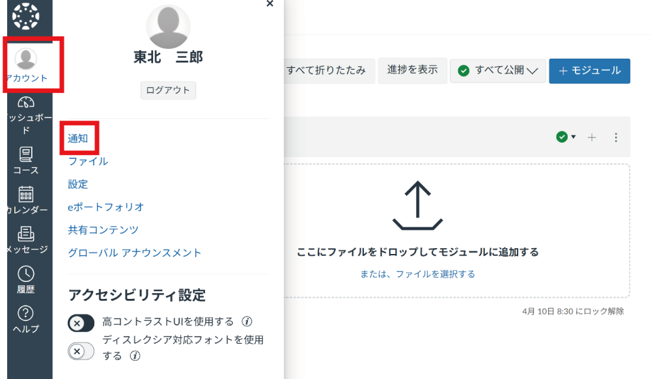Open the Help question mark icon
The width and height of the screenshot is (651, 379).
pos(26,313)
